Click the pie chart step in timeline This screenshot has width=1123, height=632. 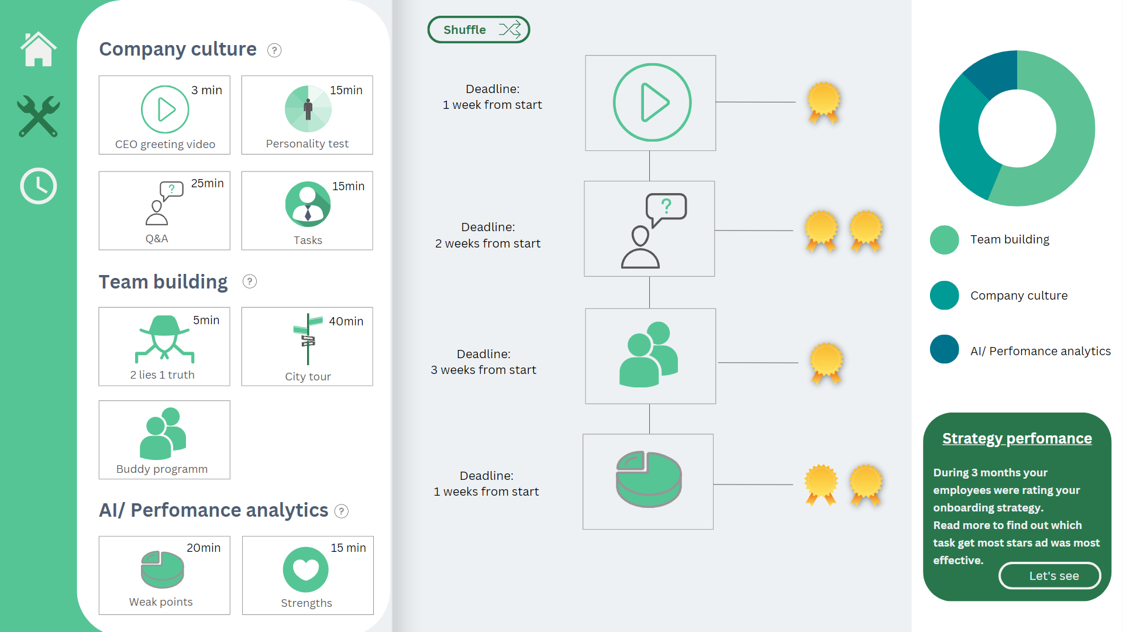(648, 482)
